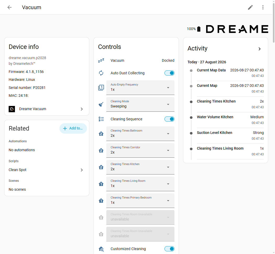275x254 pixels.
Task: Click the Firmware: 4.1.8_1156 text
Action: [26, 72]
